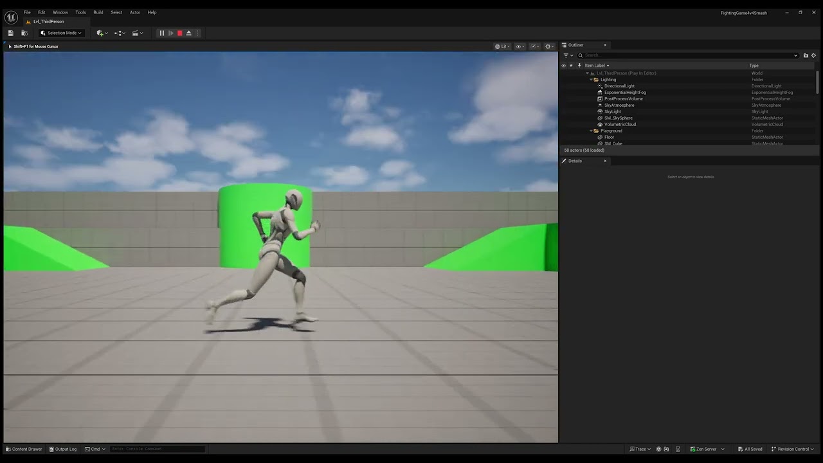Screen dimensions: 823x463
Task: Open the Actor menu
Action: point(135,12)
